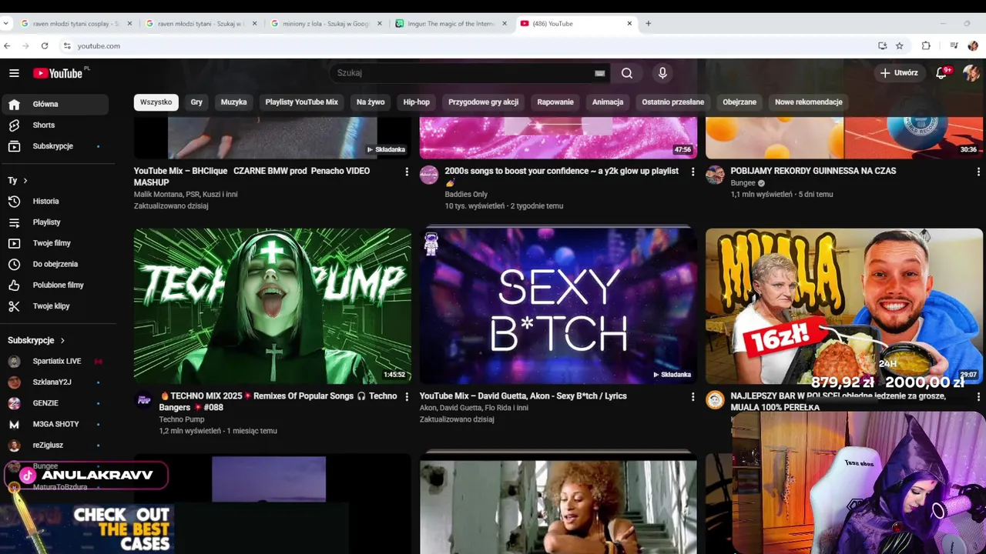The height and width of the screenshot is (554, 986).
Task: Open M3GA SHOTY subscription channel
Action: pyautogui.click(x=54, y=424)
